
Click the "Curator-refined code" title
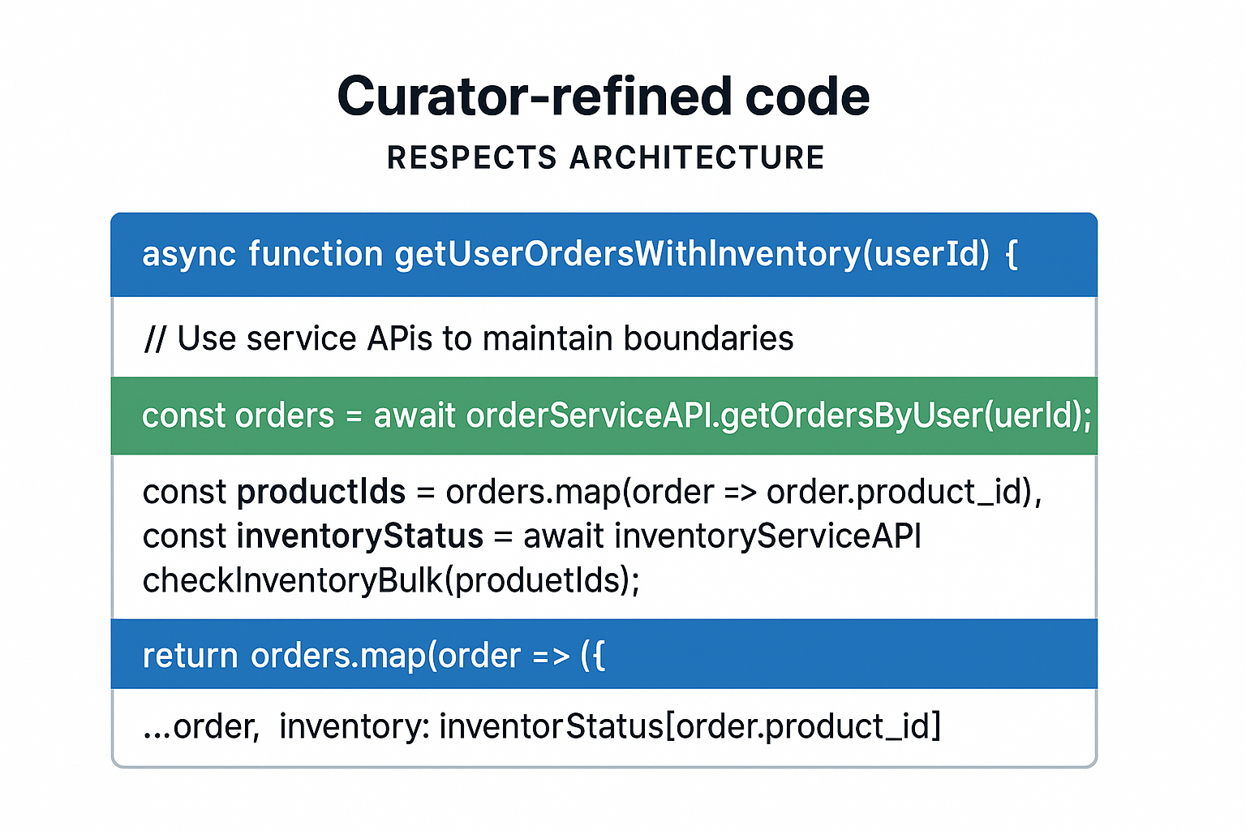click(603, 97)
